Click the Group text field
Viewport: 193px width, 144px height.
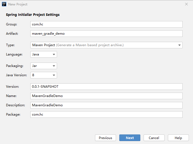(x=106, y=24)
